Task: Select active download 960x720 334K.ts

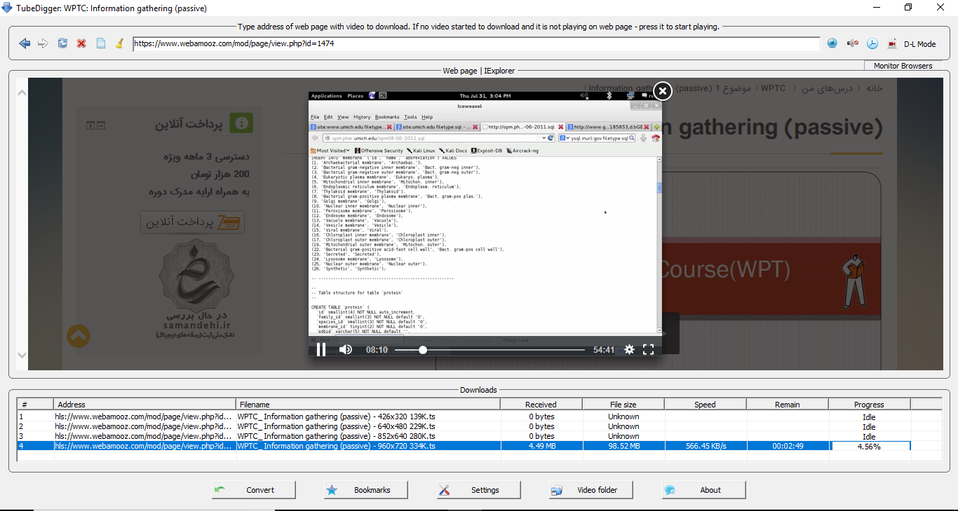Action: click(x=480, y=446)
